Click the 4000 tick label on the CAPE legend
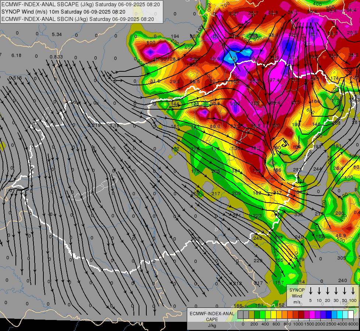 [x=342, y=324]
